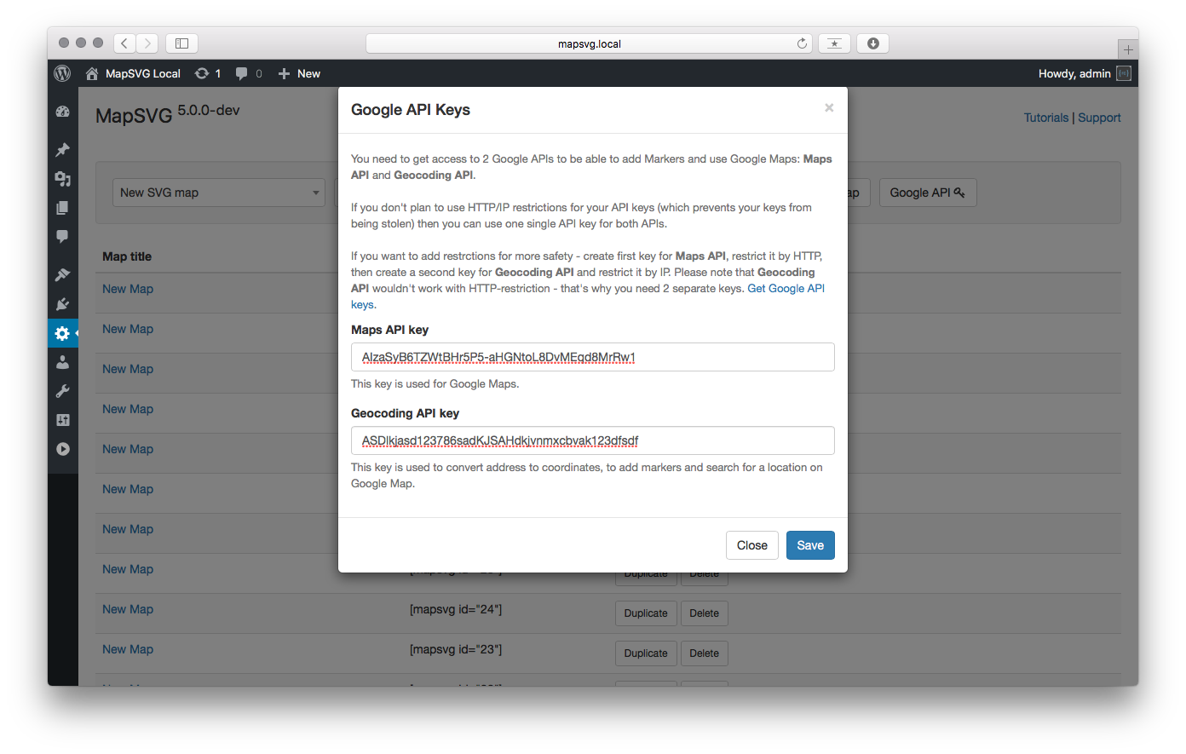Open the New content menu
The width and height of the screenshot is (1186, 754).
[x=299, y=73]
